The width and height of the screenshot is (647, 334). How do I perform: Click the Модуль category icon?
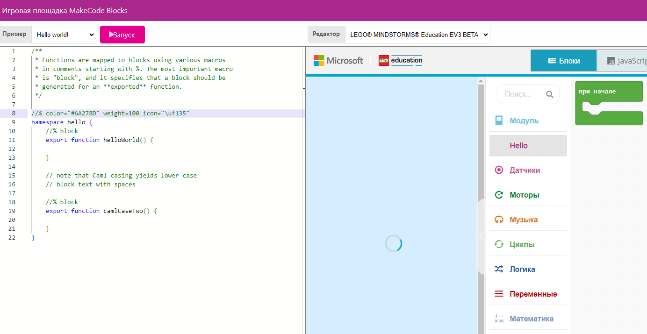click(499, 120)
